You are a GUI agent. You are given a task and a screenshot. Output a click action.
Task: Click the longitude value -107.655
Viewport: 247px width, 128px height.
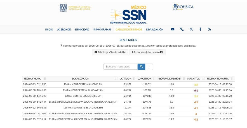coord(147,108)
